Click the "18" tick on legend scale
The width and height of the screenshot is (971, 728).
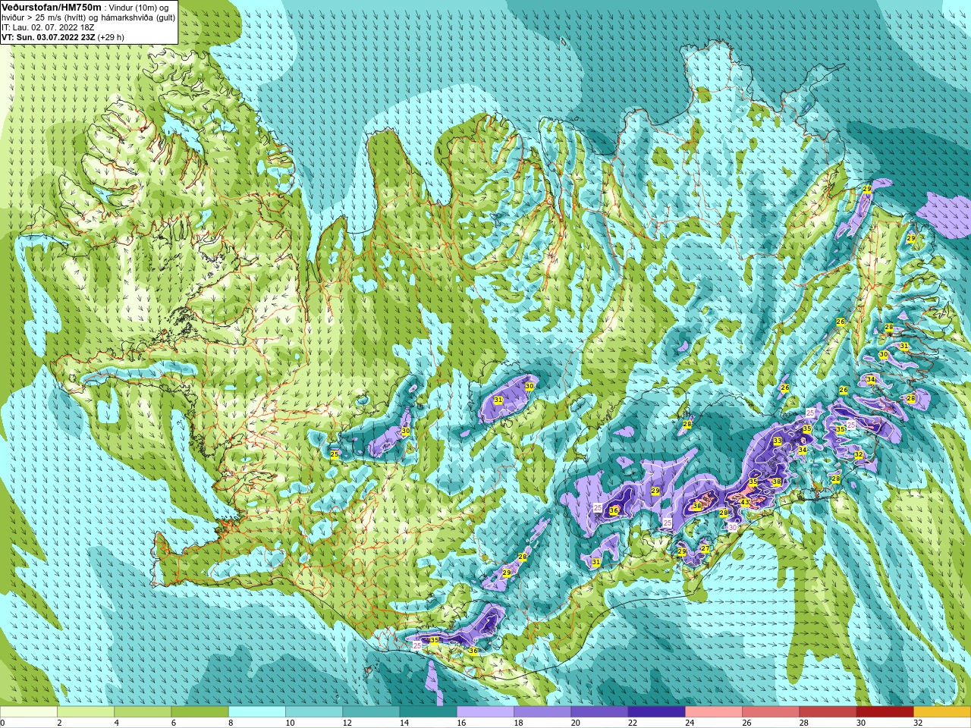click(x=518, y=723)
